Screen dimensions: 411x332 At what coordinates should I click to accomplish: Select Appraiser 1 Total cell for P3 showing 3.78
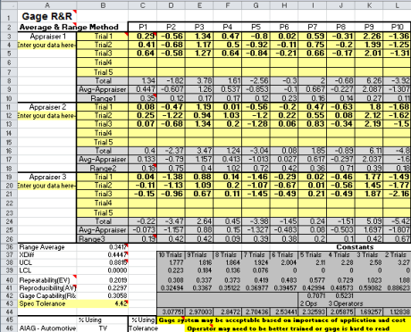[x=199, y=81]
